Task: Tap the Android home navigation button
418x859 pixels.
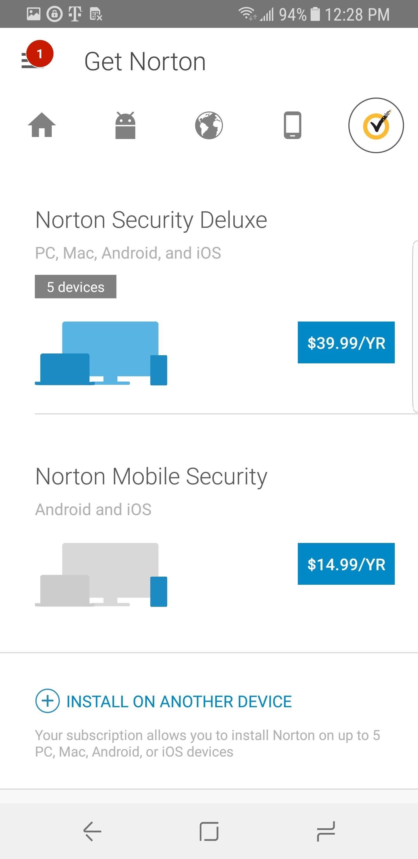Action: pos(209,831)
